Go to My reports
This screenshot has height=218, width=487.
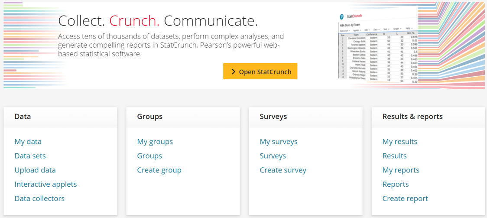point(401,170)
